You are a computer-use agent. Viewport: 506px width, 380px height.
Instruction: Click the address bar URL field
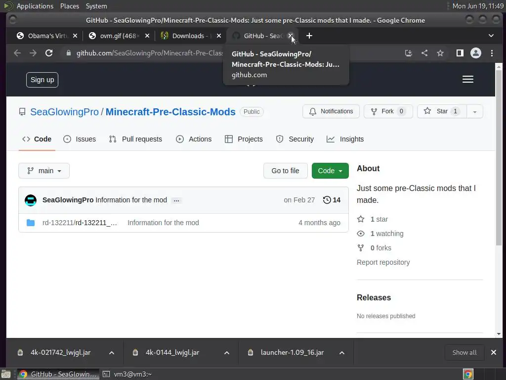point(149,53)
